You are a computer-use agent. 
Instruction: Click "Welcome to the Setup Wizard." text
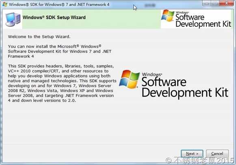pyautogui.click(x=39, y=36)
